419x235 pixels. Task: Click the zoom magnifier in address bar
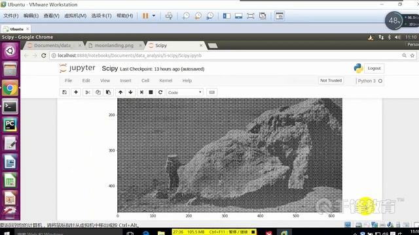(405, 55)
